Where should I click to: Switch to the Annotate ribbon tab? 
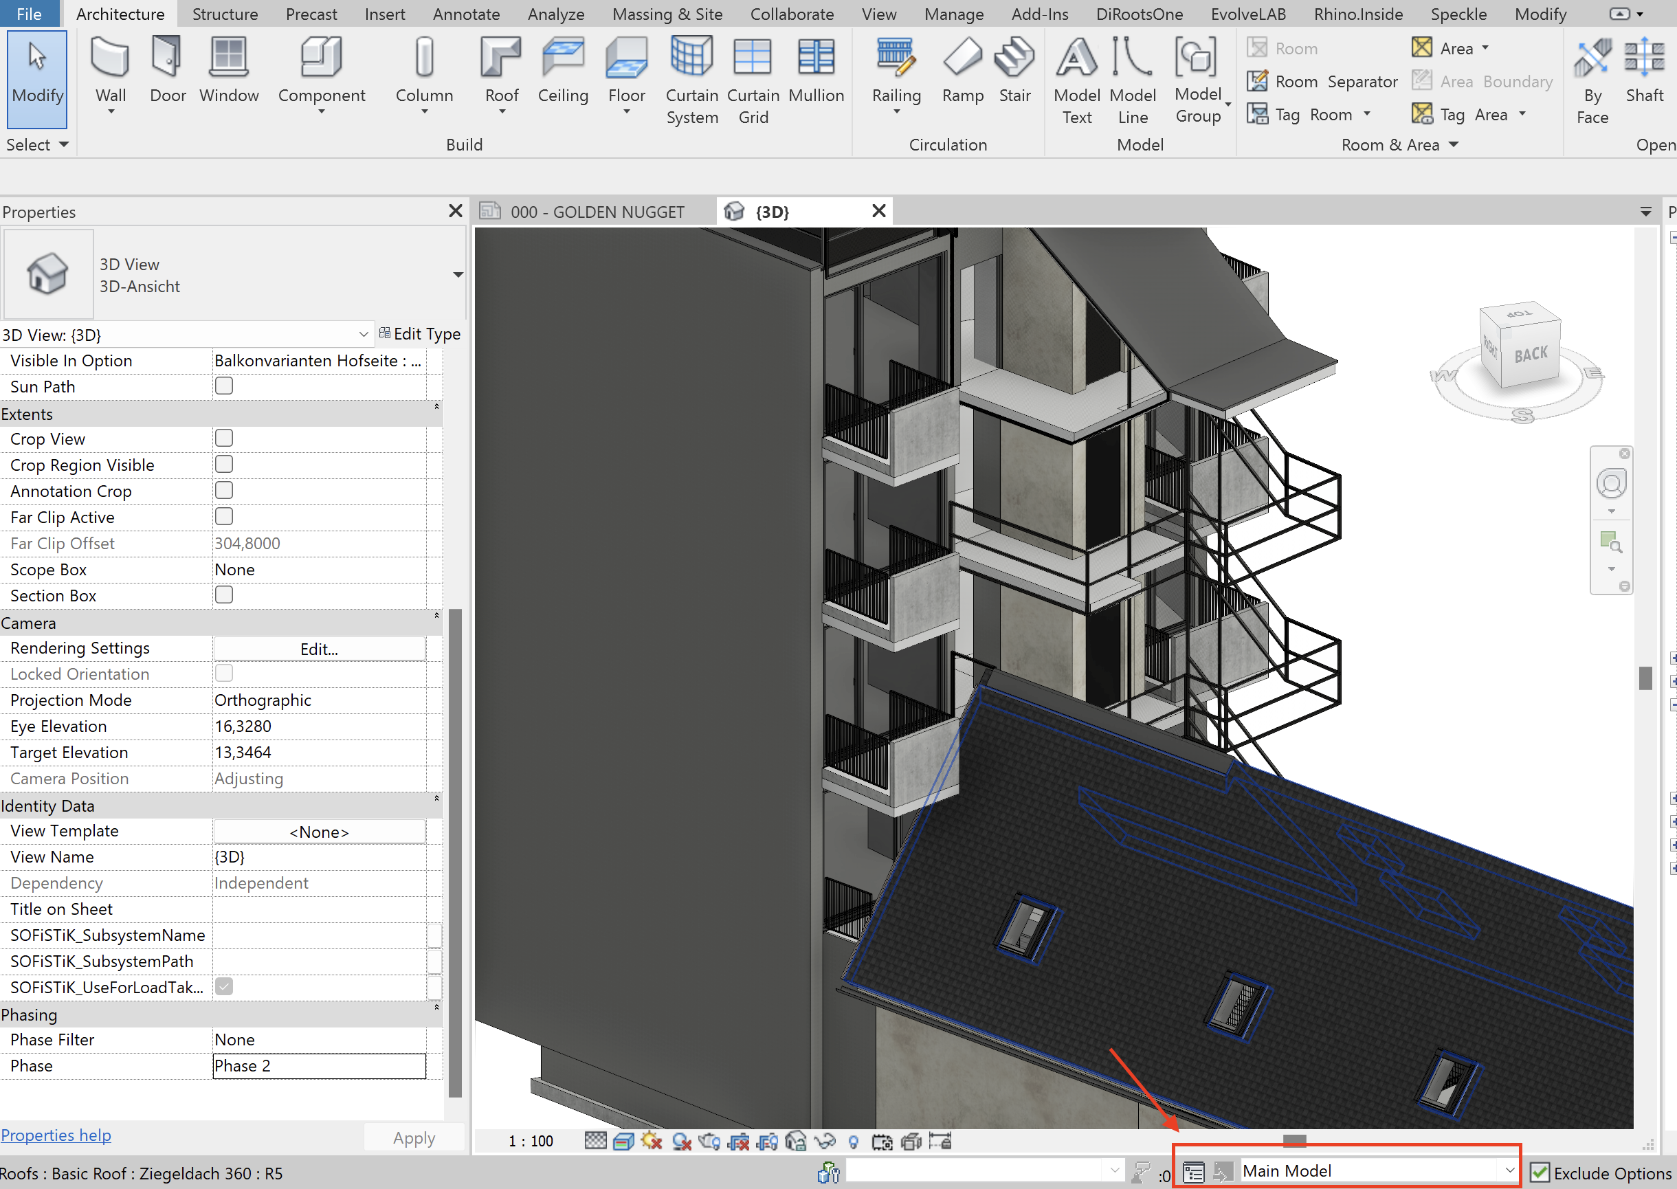click(465, 14)
